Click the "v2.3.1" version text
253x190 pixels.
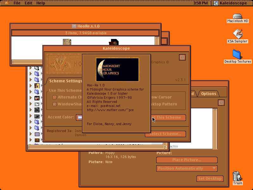pos(180,80)
